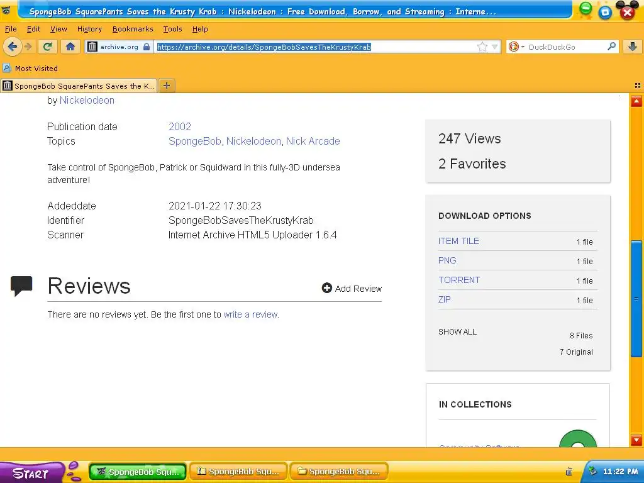Click the Forward arrow button
Screen dimensions: 644x483
28,47
